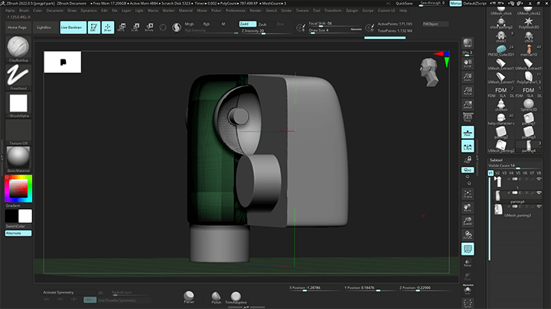Click DefaultZScript button
Screen dimensions: 551x309
point(474,3)
